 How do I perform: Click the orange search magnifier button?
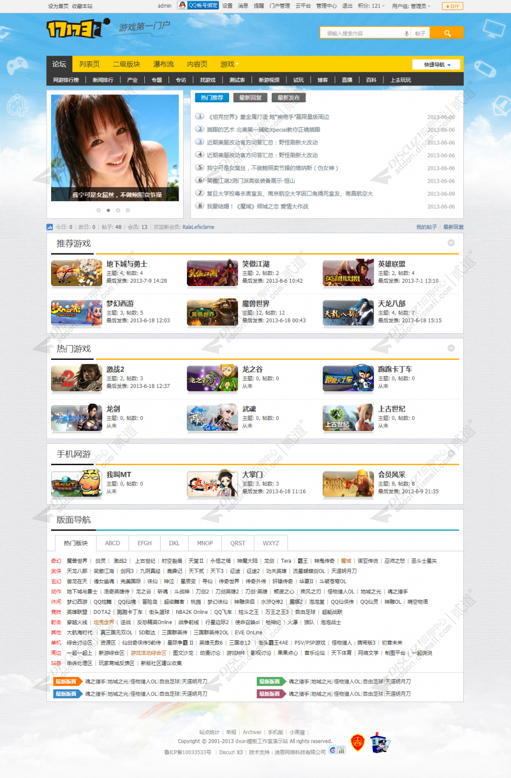pos(448,33)
